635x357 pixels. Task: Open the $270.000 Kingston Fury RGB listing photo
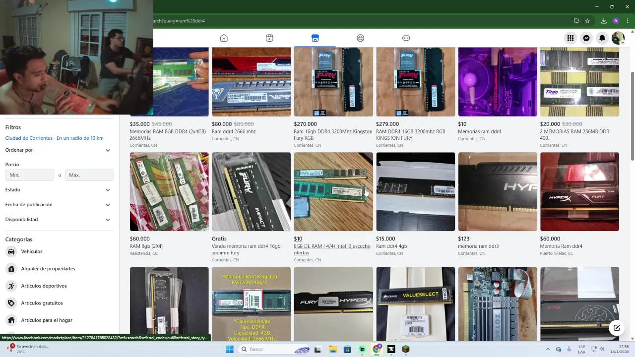click(x=333, y=82)
